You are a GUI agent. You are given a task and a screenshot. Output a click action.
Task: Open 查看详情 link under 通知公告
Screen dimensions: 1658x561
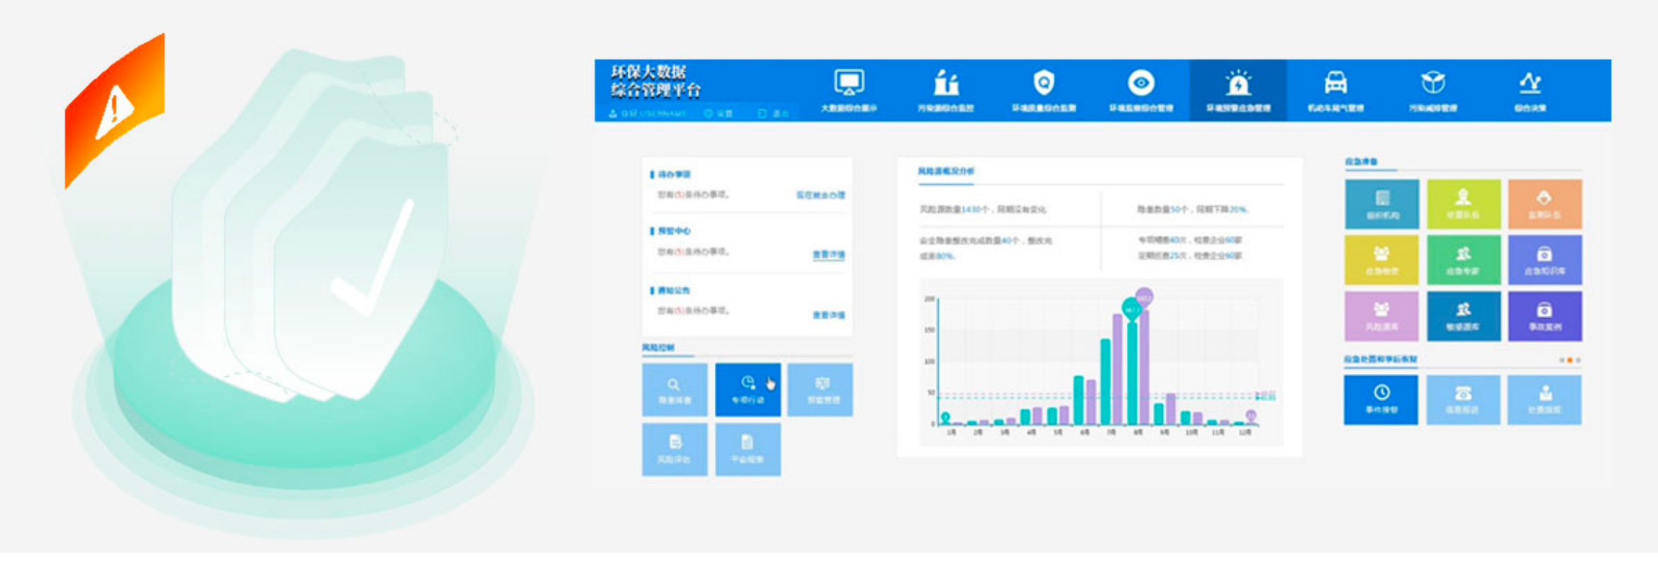coord(828,314)
